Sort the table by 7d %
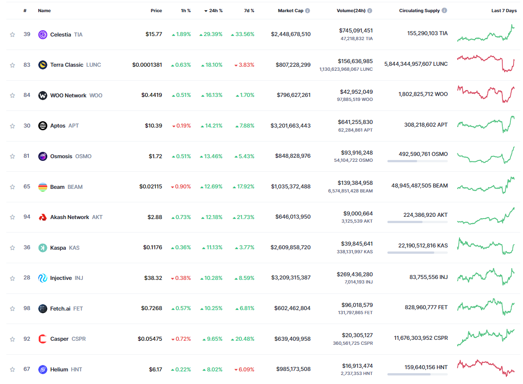523x384 pixels. click(248, 11)
